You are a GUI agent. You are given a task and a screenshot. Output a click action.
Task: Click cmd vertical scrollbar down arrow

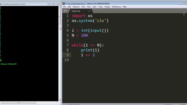(x=60, y=100)
